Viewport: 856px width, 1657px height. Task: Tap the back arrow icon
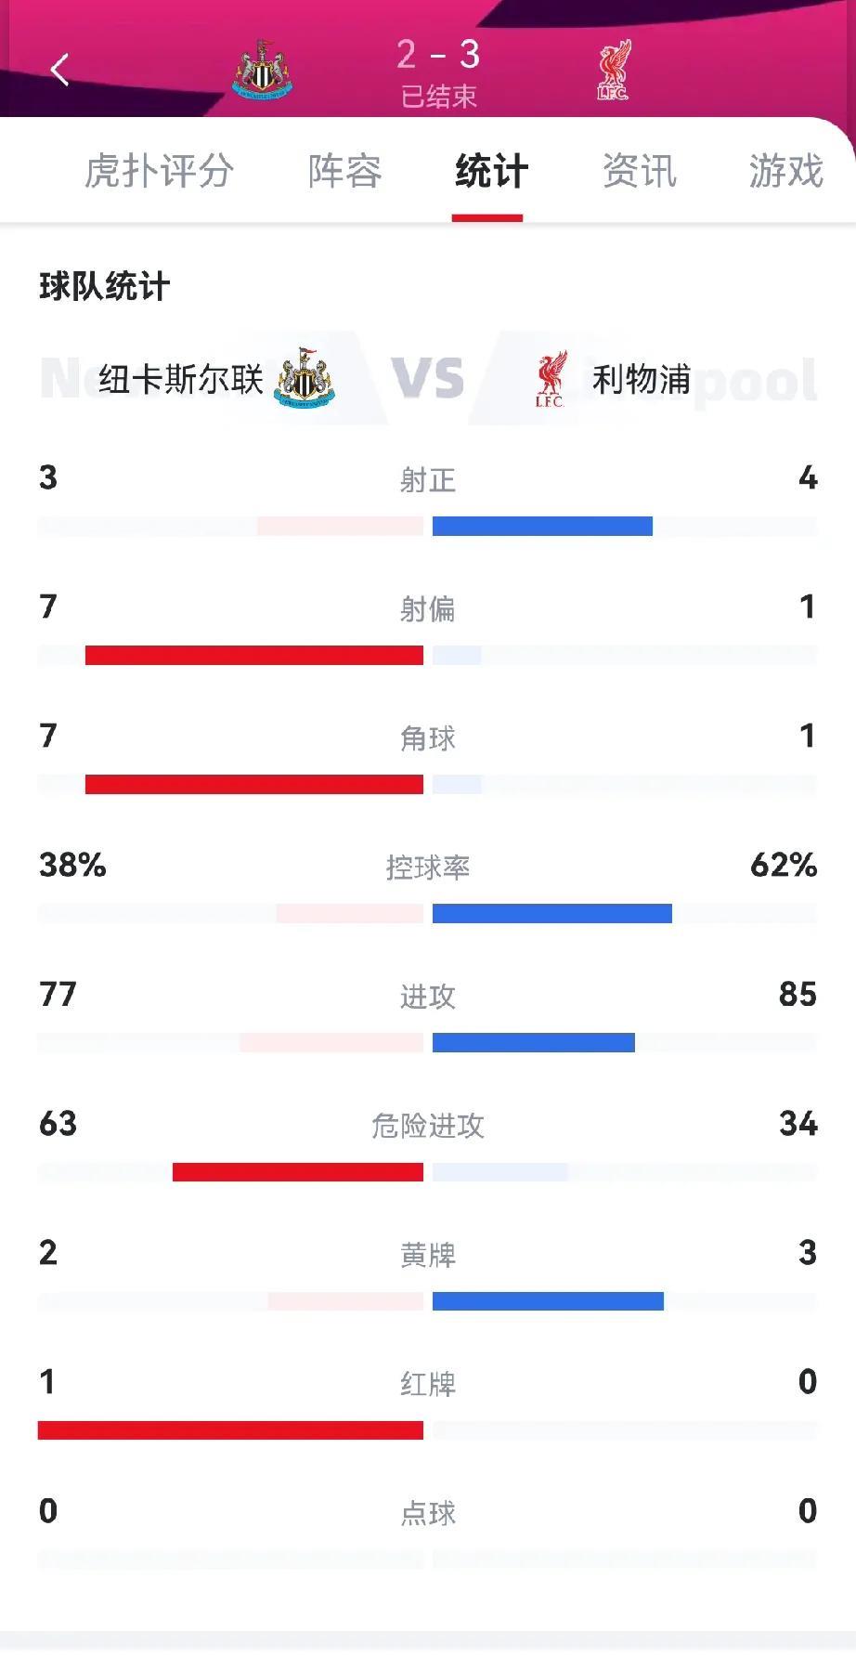point(60,70)
